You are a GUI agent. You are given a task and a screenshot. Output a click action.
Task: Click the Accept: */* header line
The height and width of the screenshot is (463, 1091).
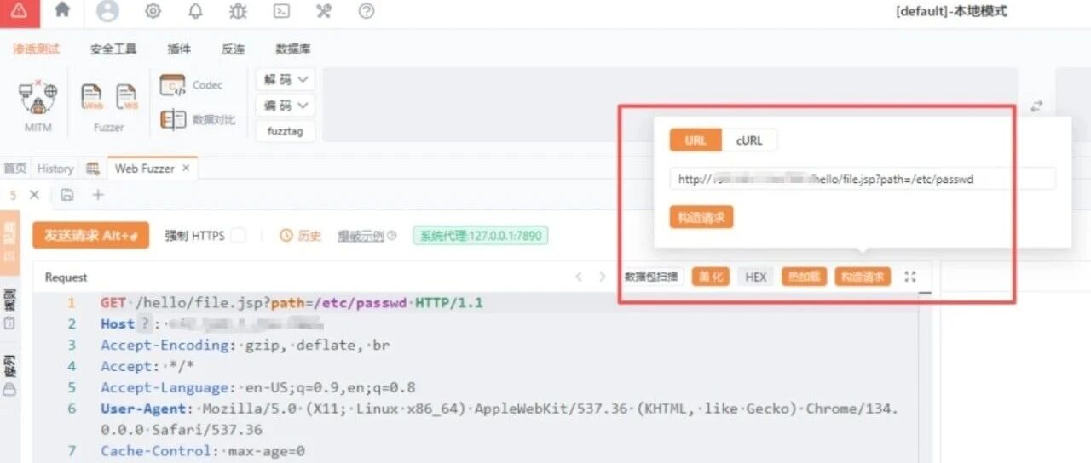tap(147, 366)
